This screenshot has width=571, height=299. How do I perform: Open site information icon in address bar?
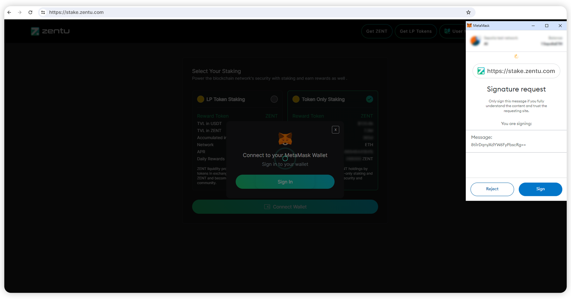coord(43,12)
